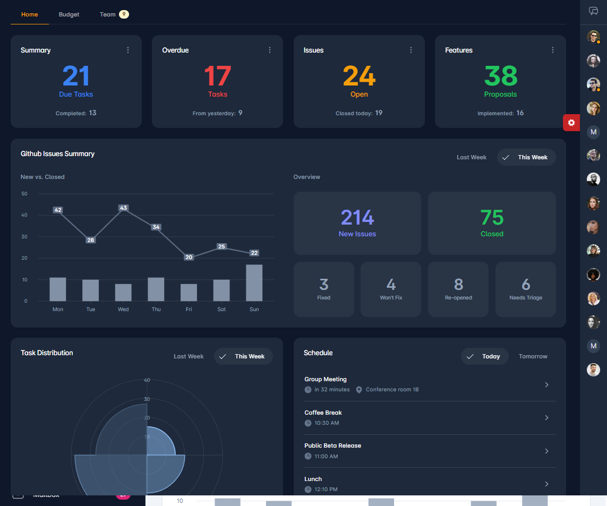Click the 43 data point on Wednesday

pyautogui.click(x=123, y=208)
